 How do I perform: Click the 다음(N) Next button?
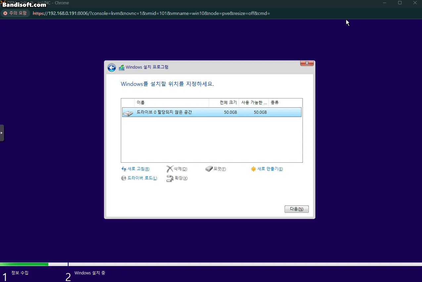click(297, 209)
